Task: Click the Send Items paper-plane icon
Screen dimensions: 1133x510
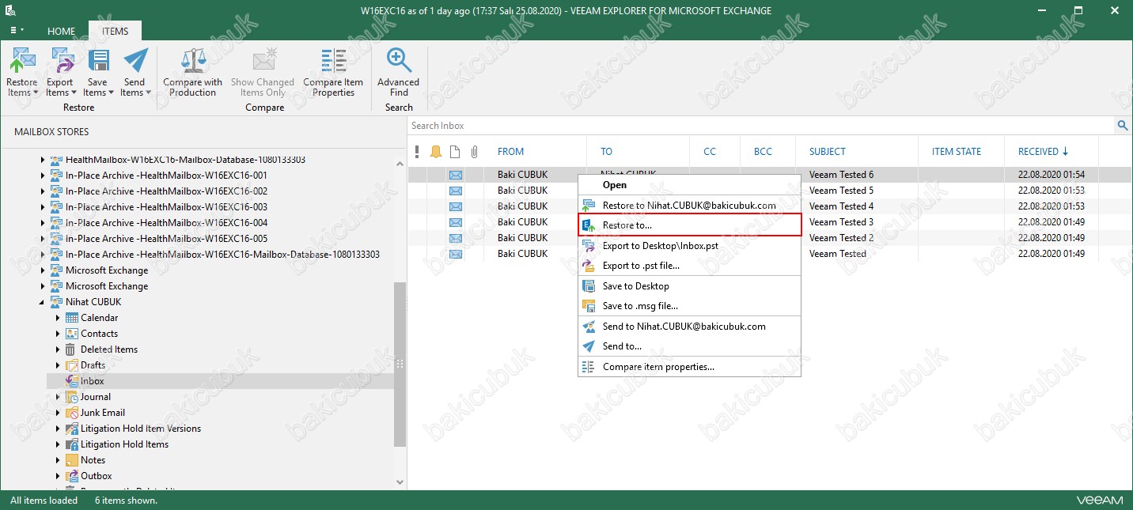Action: (x=135, y=61)
